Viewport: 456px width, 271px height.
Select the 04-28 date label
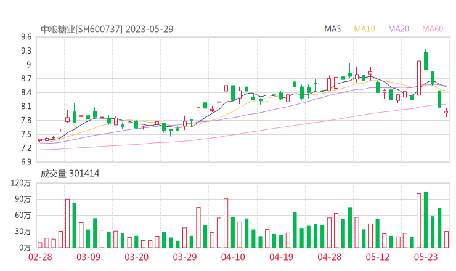tap(330, 257)
